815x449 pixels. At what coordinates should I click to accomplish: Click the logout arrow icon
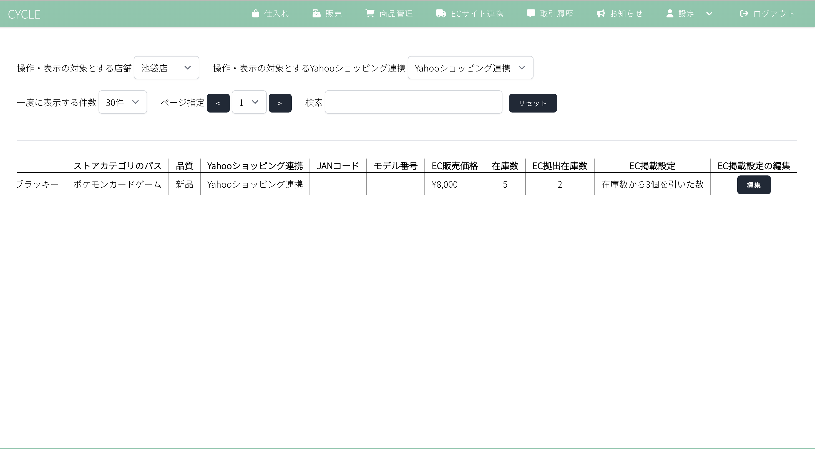click(744, 14)
